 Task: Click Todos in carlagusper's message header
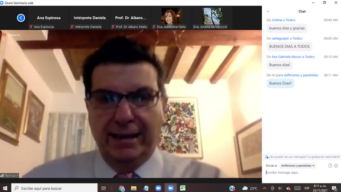click(298, 38)
